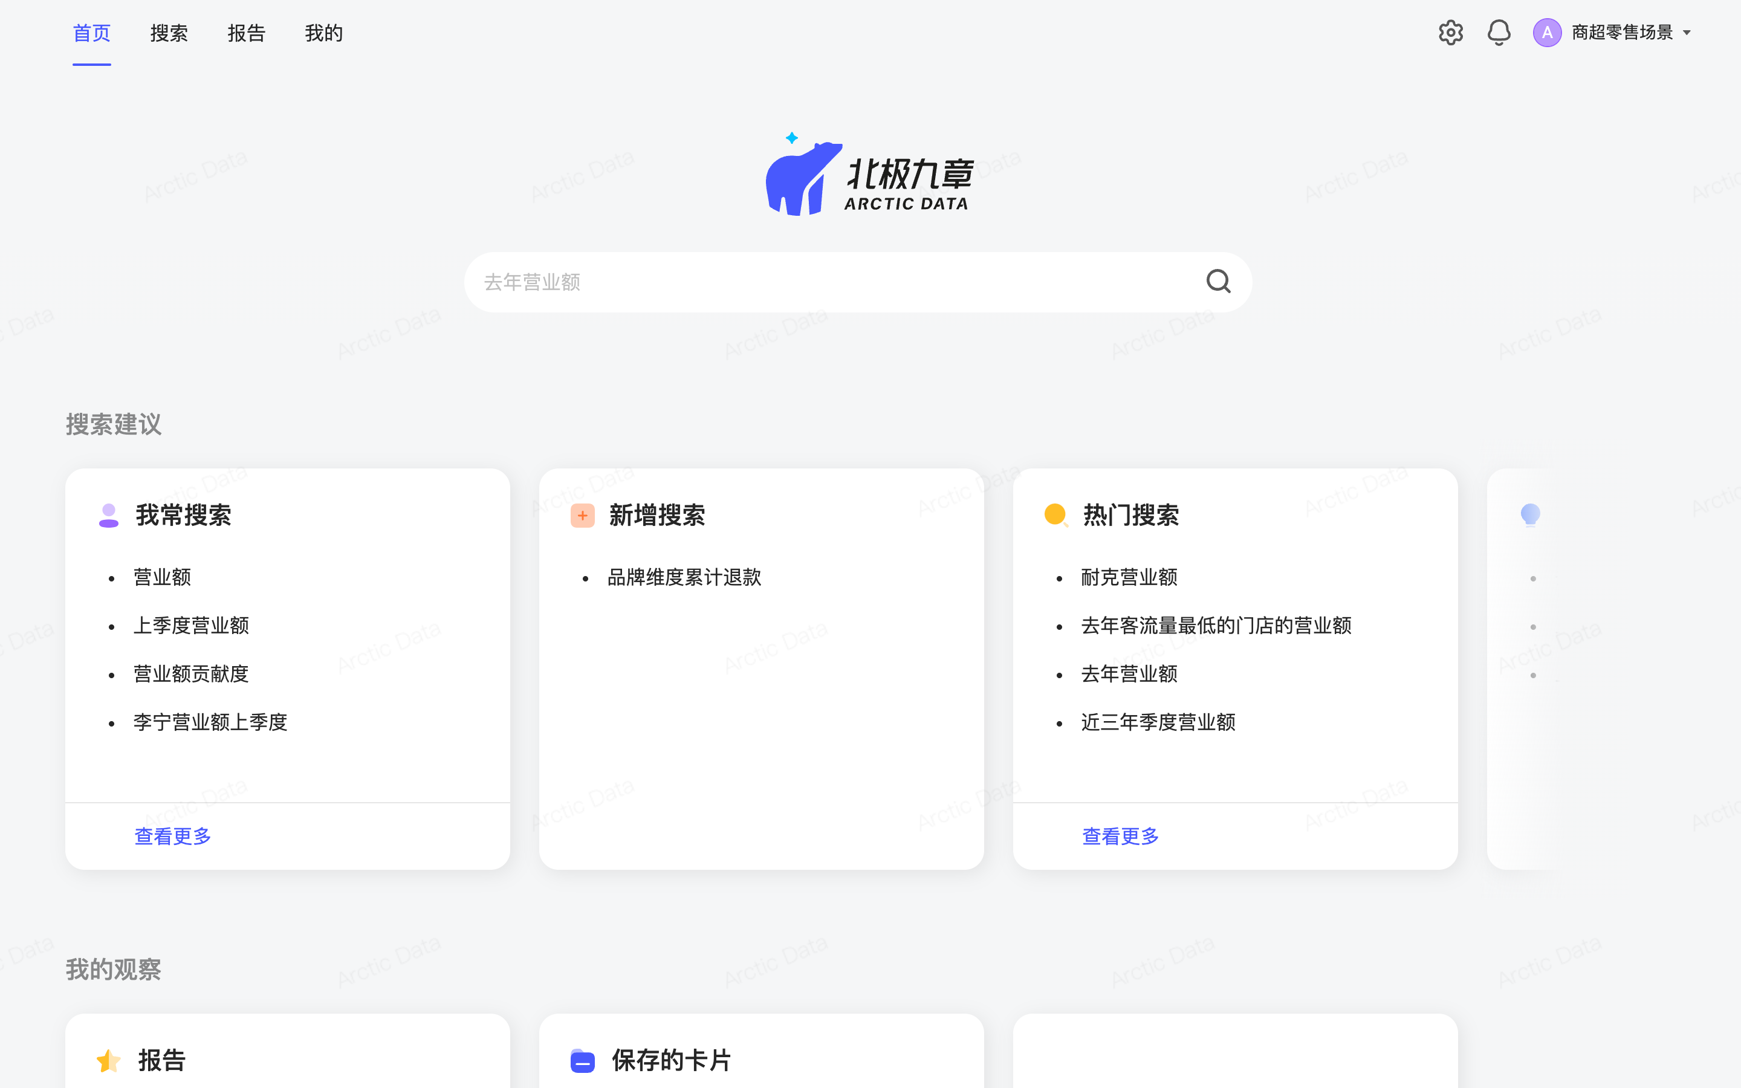Click the magnifier search icon in search box
Viewport: 1741px width, 1088px height.
(1218, 281)
